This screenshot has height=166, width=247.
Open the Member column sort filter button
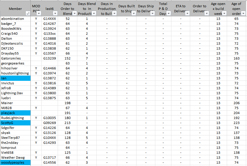click(28, 14)
